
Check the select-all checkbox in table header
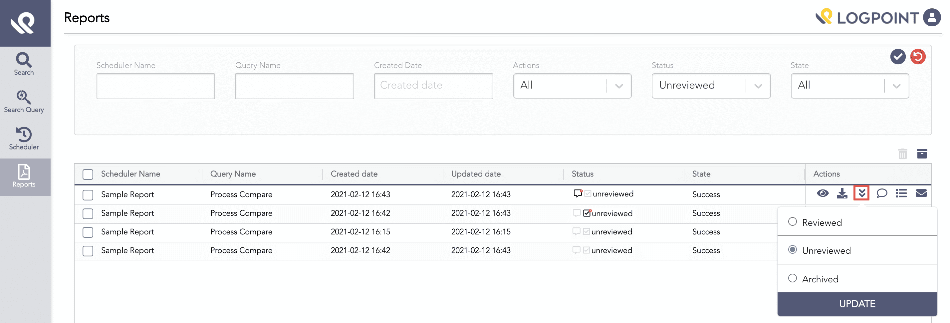pos(88,174)
